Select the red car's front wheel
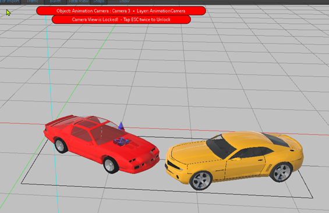The width and height of the screenshot is (329, 213). tap(111, 165)
